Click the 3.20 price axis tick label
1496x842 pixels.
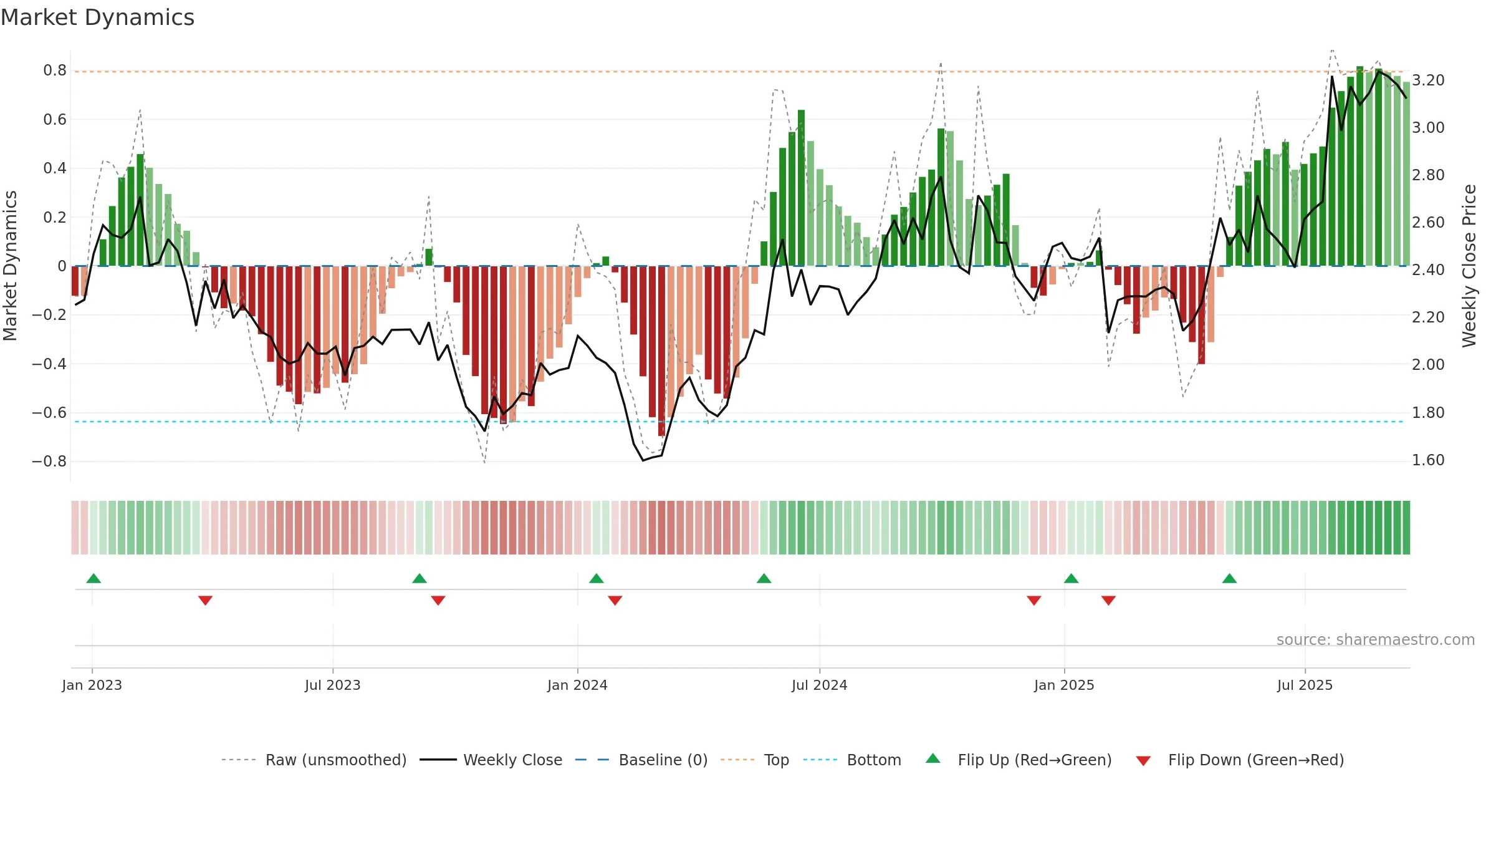(x=1428, y=80)
